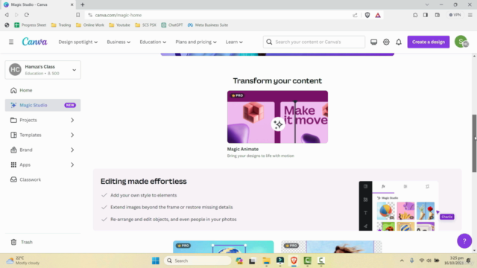Open the browser tab list chevron
The height and width of the screenshot is (268, 477).
(427, 4)
